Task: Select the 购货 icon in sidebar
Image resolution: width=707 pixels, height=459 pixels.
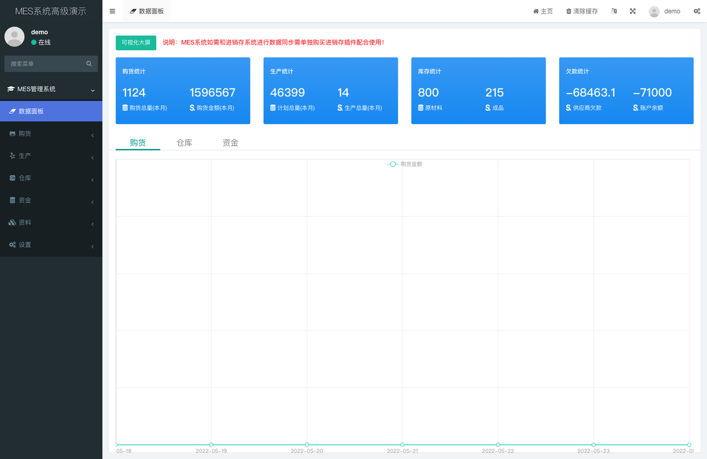Action: 12,134
